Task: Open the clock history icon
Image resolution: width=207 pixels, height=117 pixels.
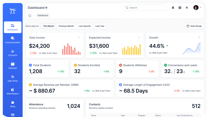Action: 180,8
